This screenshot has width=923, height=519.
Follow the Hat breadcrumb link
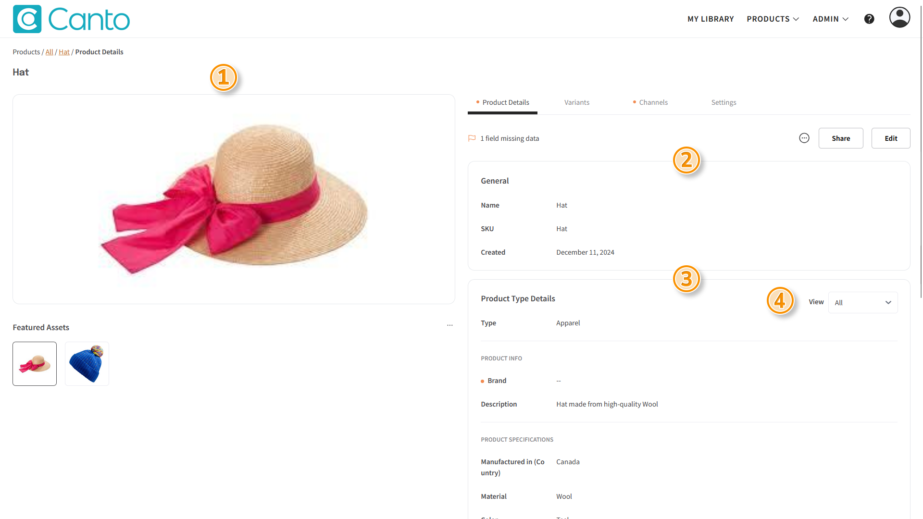64,52
